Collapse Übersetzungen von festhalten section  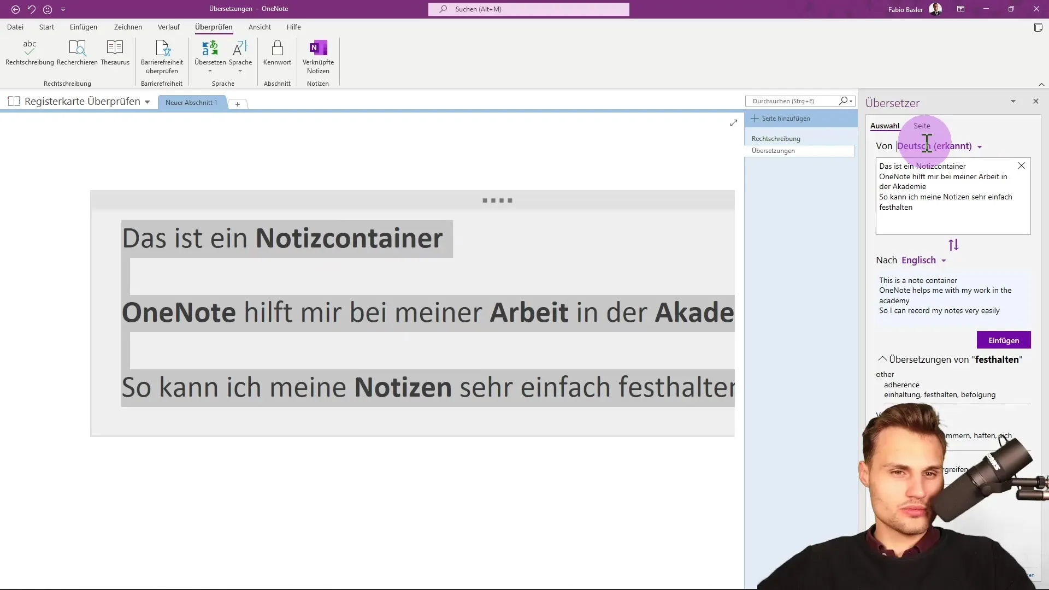(x=882, y=359)
